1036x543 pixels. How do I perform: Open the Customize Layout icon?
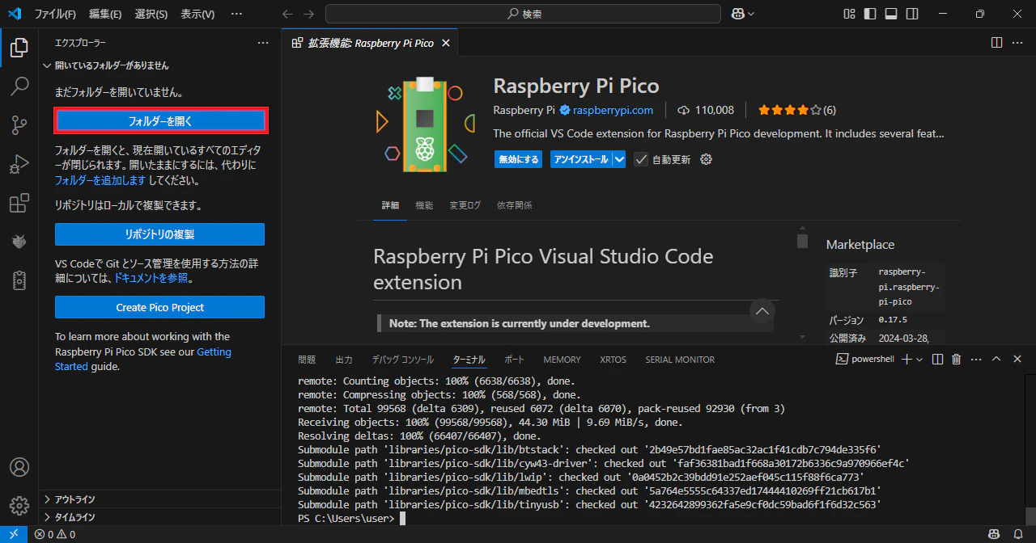849,14
